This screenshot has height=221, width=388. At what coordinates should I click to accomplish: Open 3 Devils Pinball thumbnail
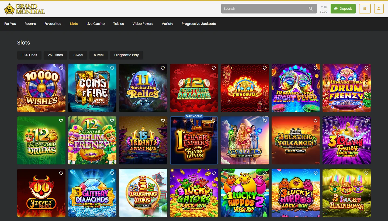(41, 193)
